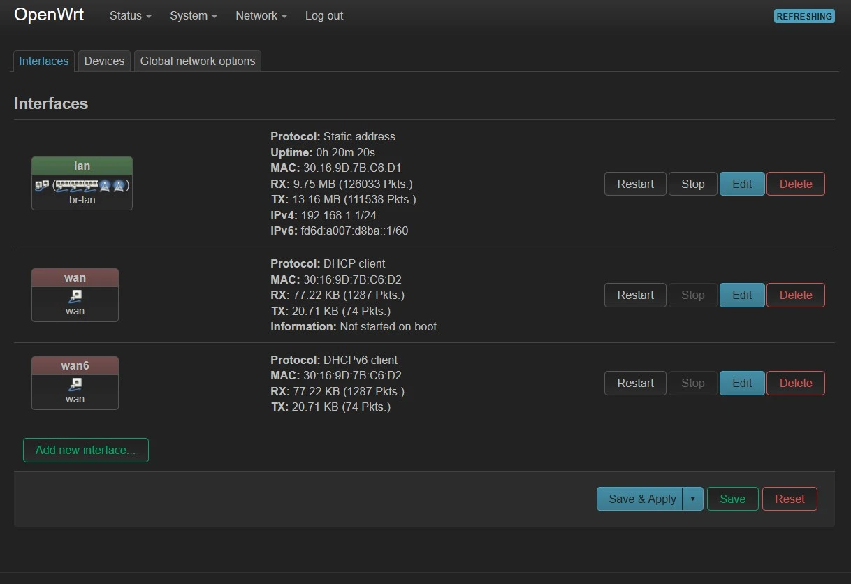This screenshot has width=851, height=584.
Task: Click the OpenWrt brand logo link
Action: coord(49,15)
